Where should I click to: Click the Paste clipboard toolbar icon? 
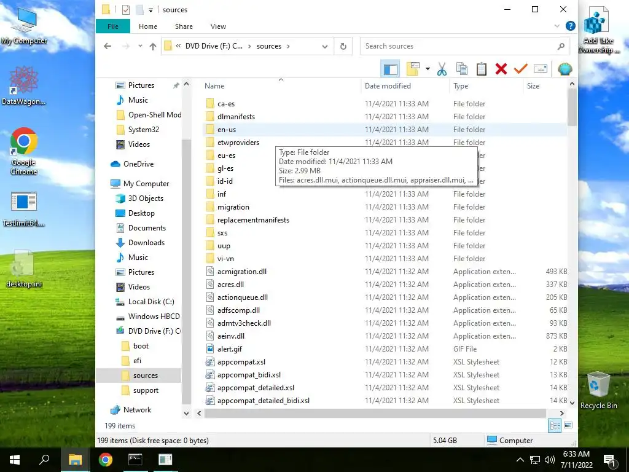pyautogui.click(x=482, y=69)
